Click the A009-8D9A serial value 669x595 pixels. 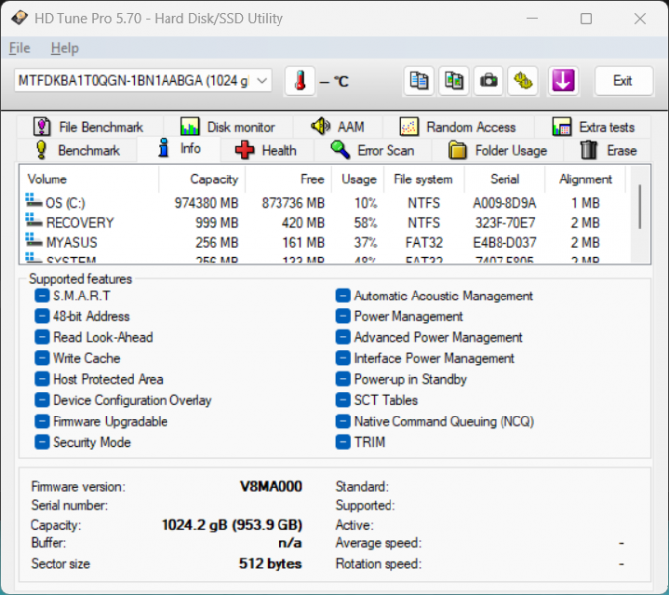pos(504,202)
